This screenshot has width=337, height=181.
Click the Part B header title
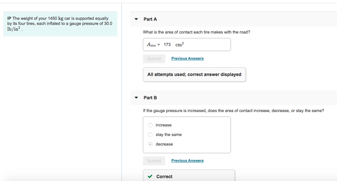pyautogui.click(x=150, y=98)
